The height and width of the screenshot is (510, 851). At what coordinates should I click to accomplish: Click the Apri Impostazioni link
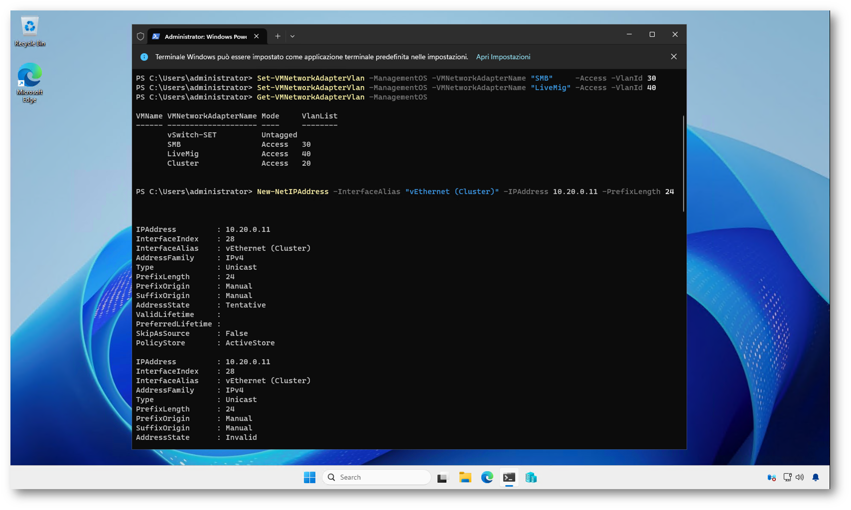(502, 57)
